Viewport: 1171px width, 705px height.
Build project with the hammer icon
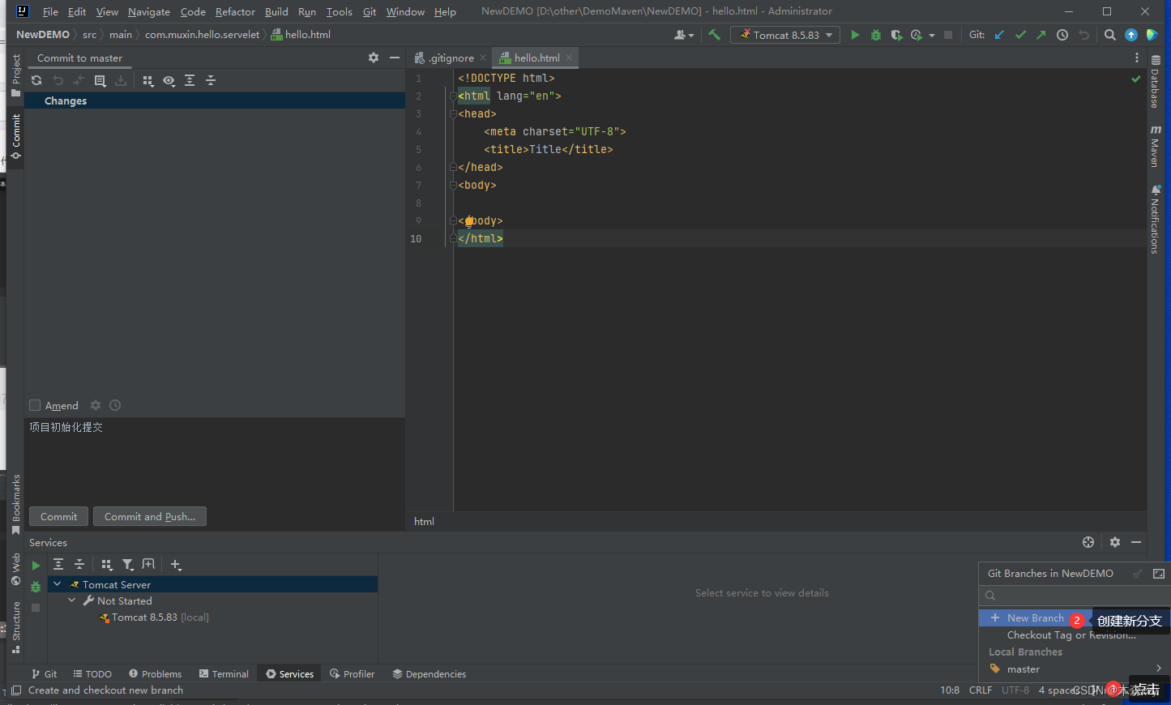coord(714,35)
